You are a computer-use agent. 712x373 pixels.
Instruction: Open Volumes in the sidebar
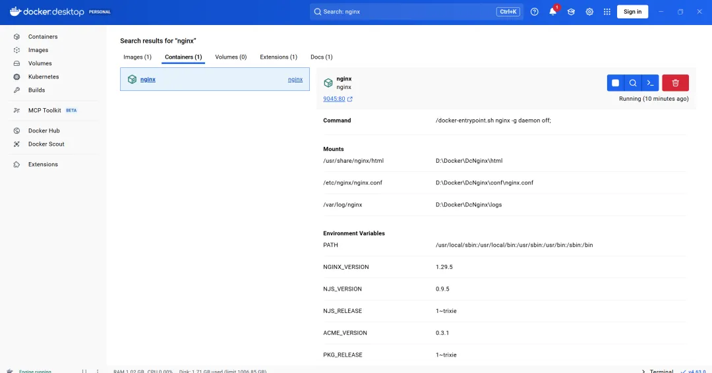pyautogui.click(x=40, y=63)
